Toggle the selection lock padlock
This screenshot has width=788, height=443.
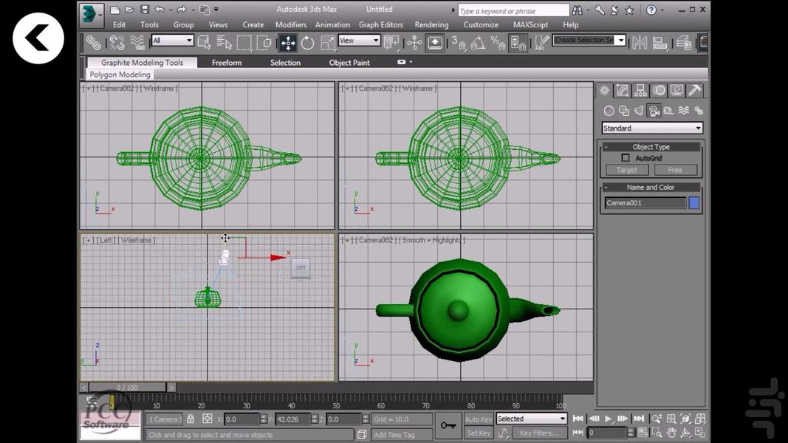191,419
